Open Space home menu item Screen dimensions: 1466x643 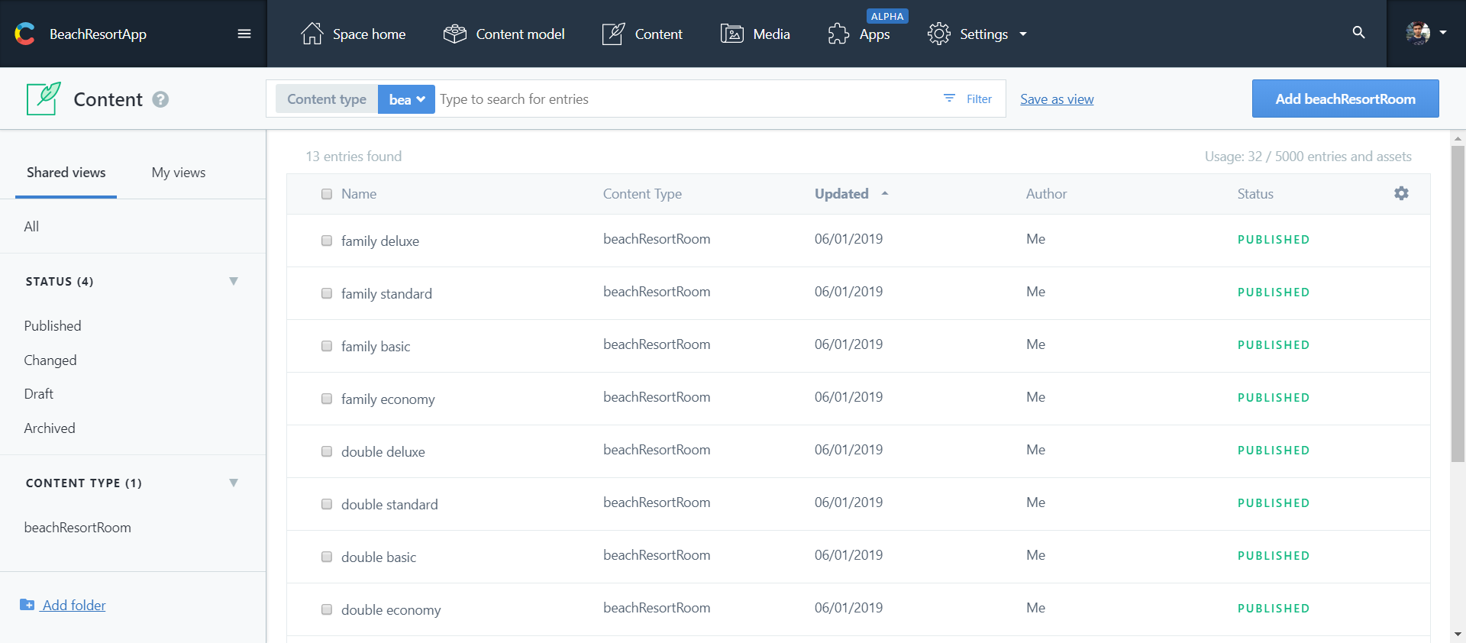click(354, 34)
